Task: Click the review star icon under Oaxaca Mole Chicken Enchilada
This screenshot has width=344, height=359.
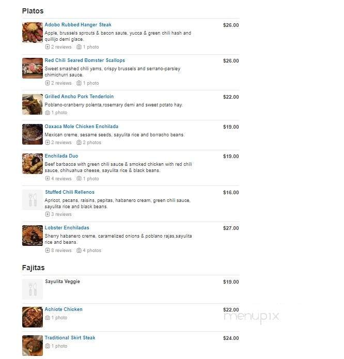Action: tap(48, 143)
